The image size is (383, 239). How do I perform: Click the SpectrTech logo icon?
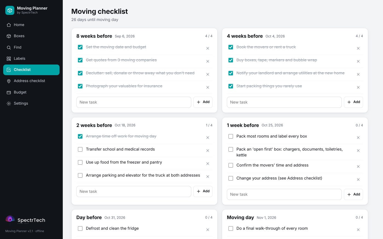coord(10,220)
